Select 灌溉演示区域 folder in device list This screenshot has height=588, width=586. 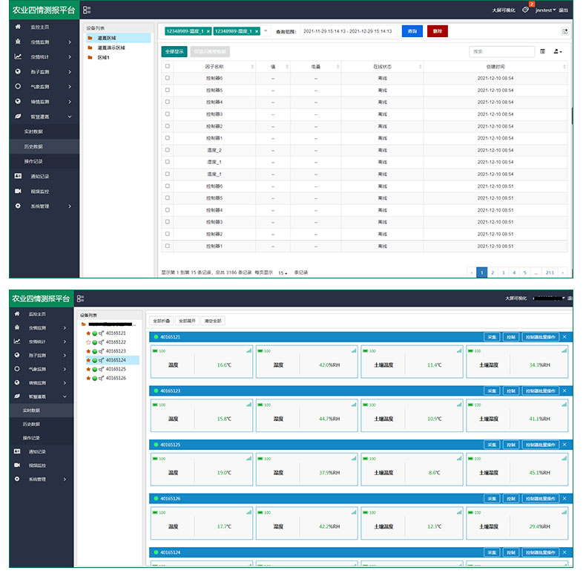[111, 48]
